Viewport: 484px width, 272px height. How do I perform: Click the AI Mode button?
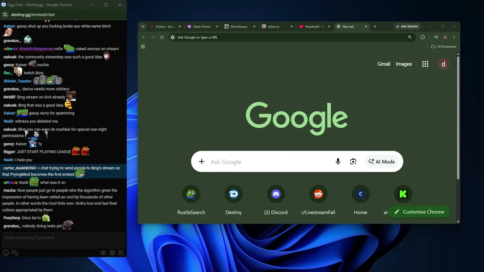point(382,162)
